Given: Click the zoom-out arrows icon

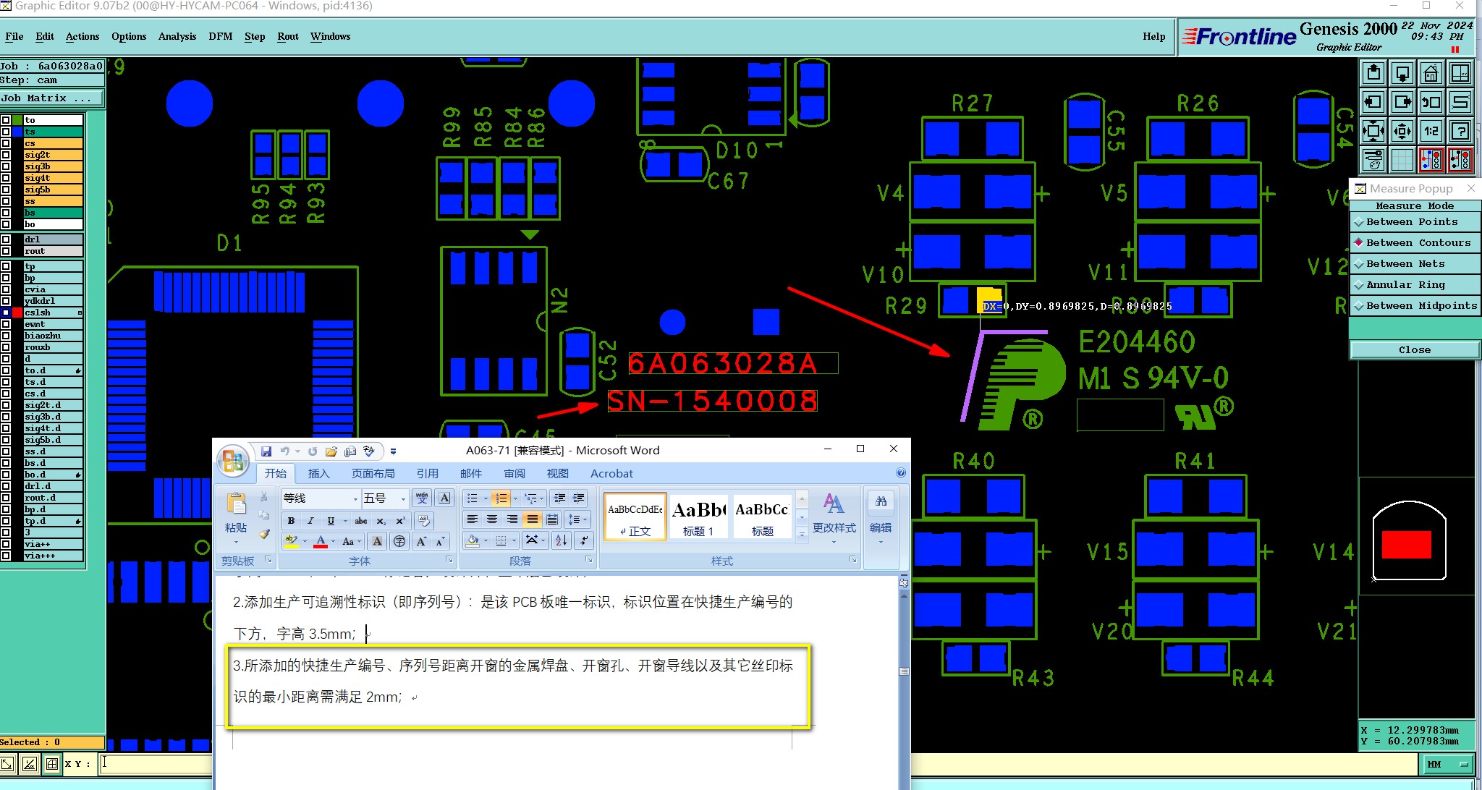Looking at the screenshot, I should (x=1402, y=131).
